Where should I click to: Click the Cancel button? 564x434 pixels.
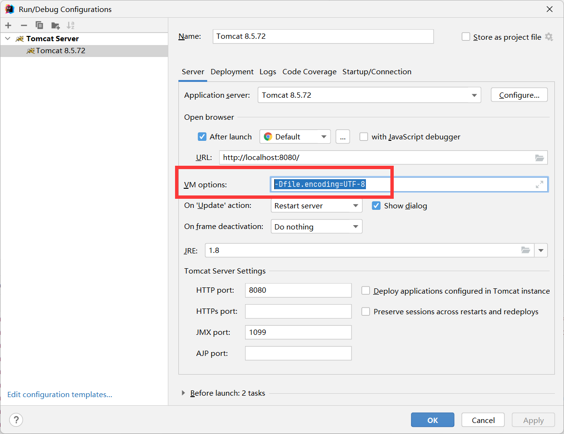pos(482,420)
